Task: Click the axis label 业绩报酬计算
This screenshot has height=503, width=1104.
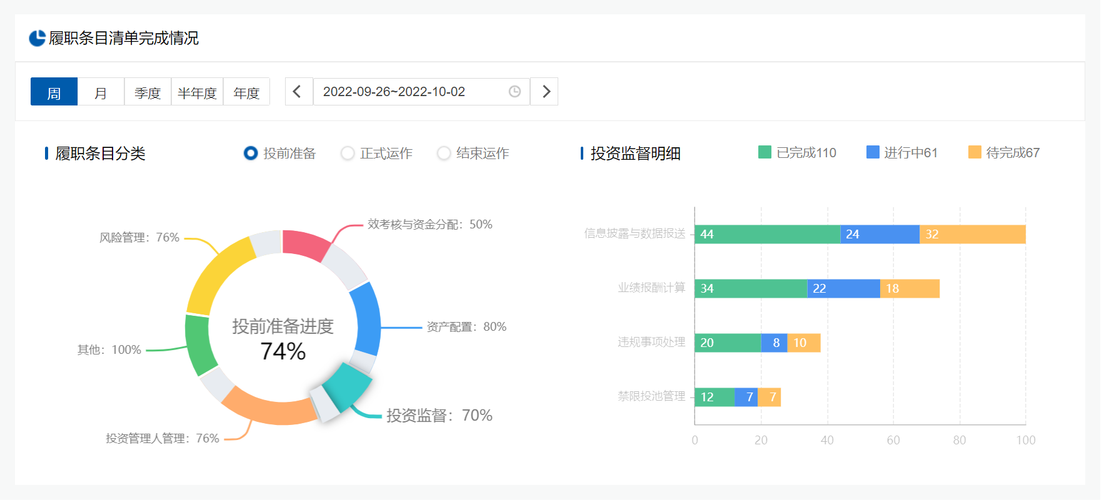Action: (x=652, y=288)
